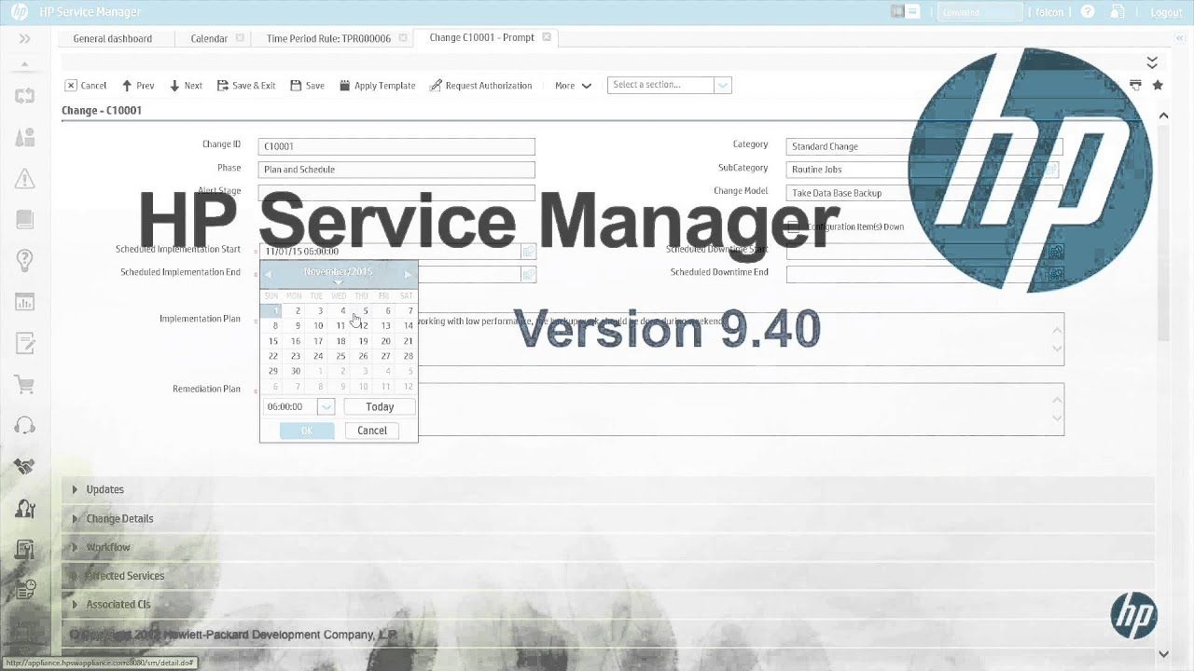The width and height of the screenshot is (1194, 671).
Task: Switch to Time Period Rule: TPR000006 tab
Action: (x=328, y=38)
